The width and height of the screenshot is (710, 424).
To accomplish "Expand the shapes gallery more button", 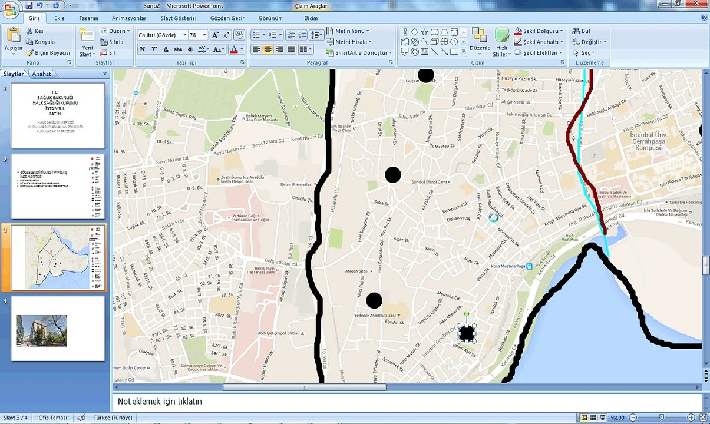I will click(463, 52).
